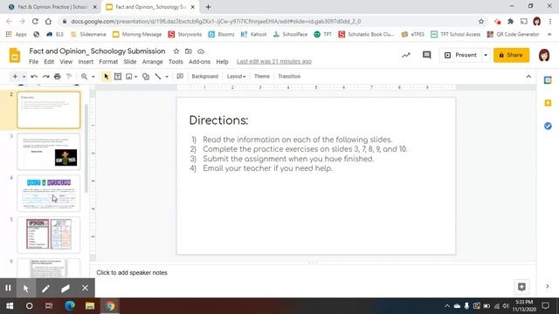This screenshot has height=314, width=559.
Task: Click the browser address bar URL
Action: 216,21
